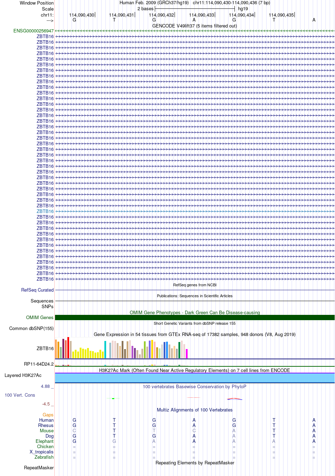Screen dimensions: 335x476
Task: Click the Sequences SNPs track label
Action: [x=42, y=304]
